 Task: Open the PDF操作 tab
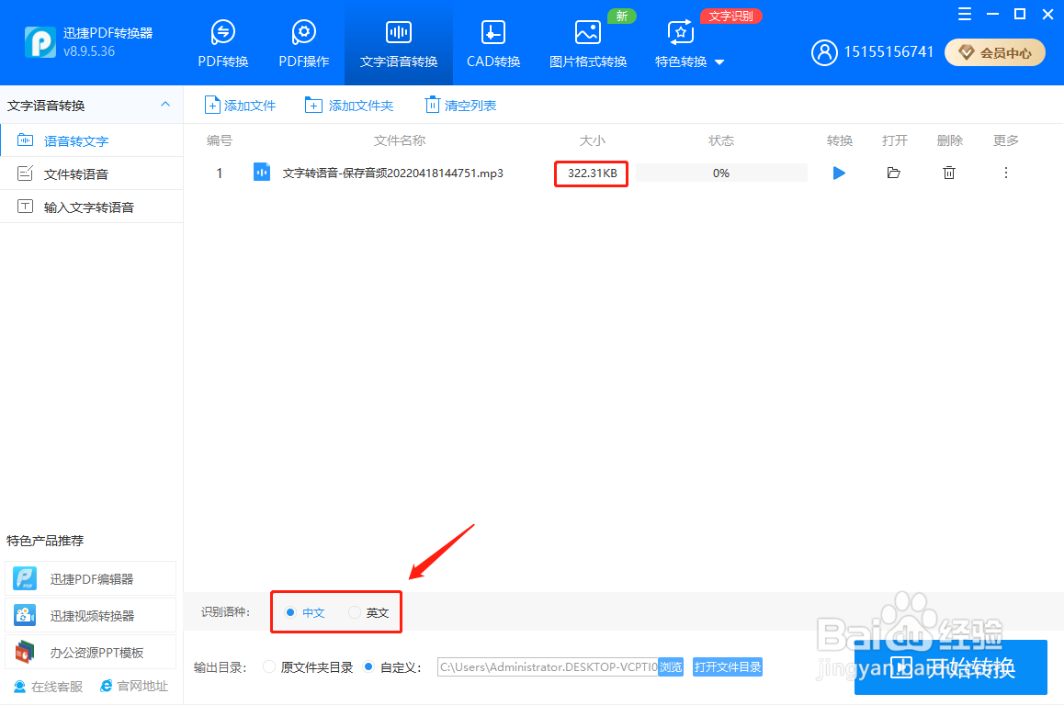click(303, 44)
